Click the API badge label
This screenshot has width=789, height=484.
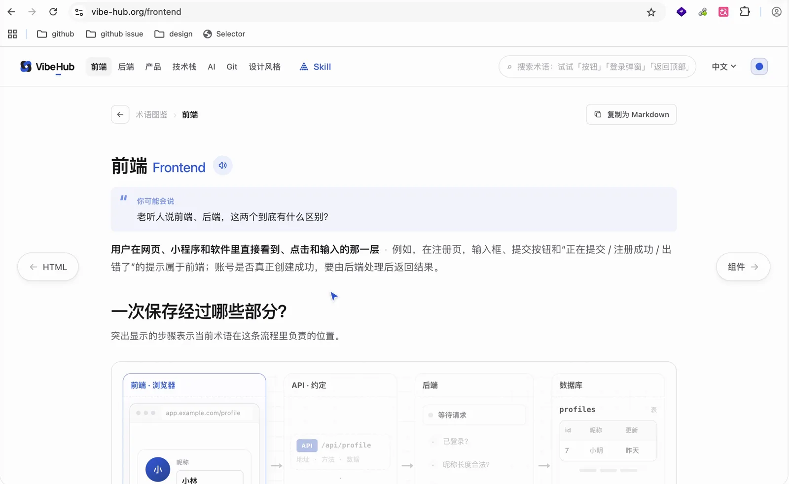(307, 446)
